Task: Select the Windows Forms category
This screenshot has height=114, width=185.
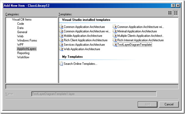Action: (x=27, y=40)
